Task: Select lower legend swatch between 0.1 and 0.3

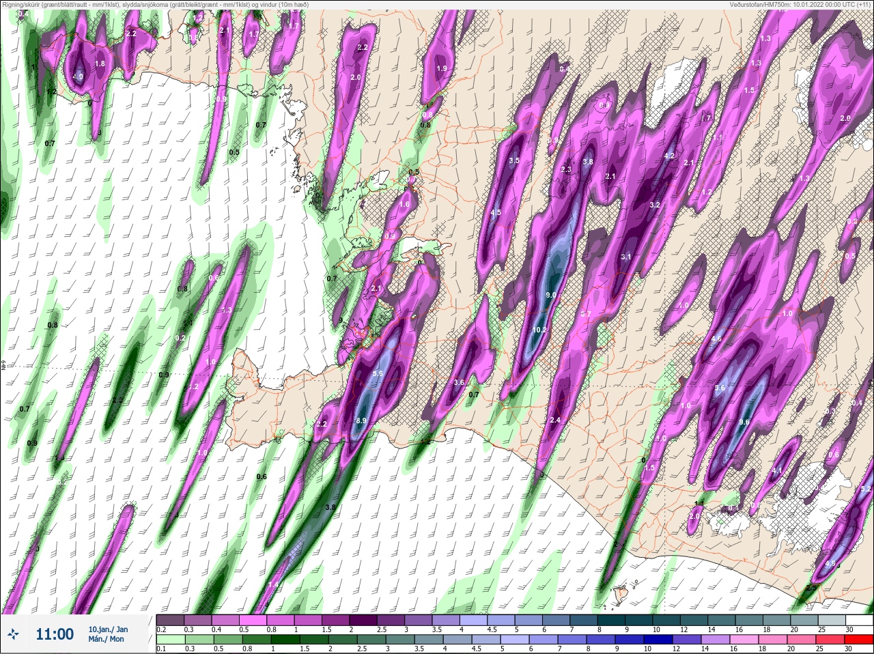Action: (170, 640)
